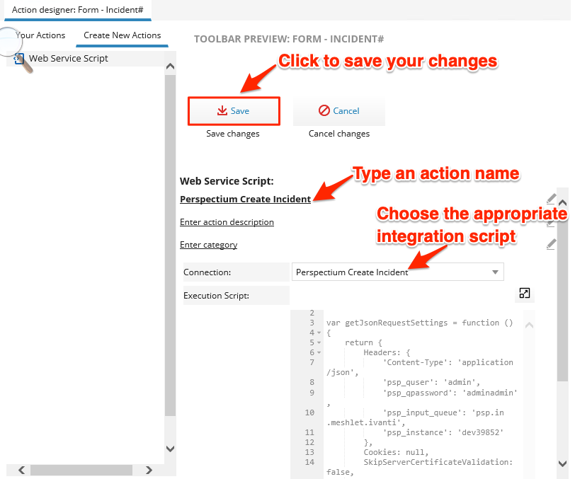Click the 'Cookies: null,' code line
This screenshot has height=479, width=575.
click(x=396, y=452)
